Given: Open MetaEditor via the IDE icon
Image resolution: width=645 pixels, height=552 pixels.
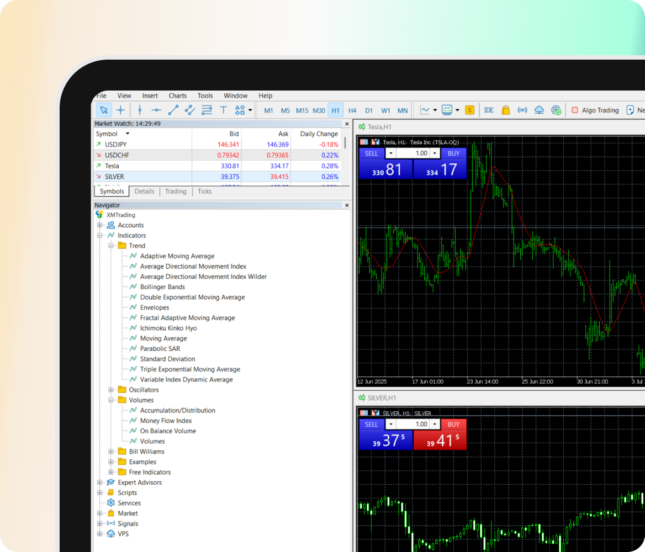Looking at the screenshot, I should (x=489, y=110).
